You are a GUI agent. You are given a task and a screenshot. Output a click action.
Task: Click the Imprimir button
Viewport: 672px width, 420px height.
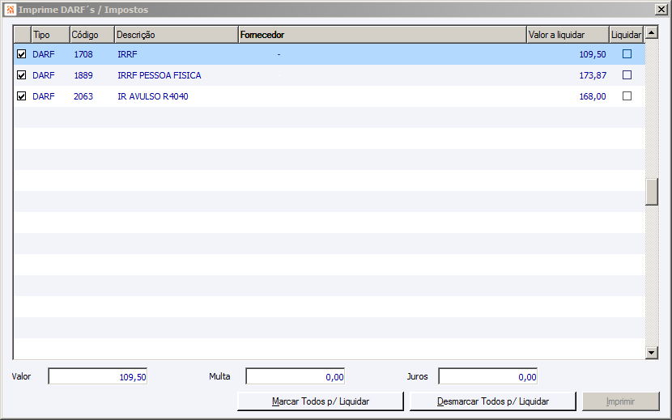click(x=620, y=401)
